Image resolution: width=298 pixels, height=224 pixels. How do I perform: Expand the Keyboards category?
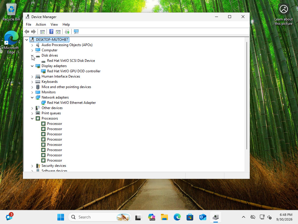(x=32, y=82)
